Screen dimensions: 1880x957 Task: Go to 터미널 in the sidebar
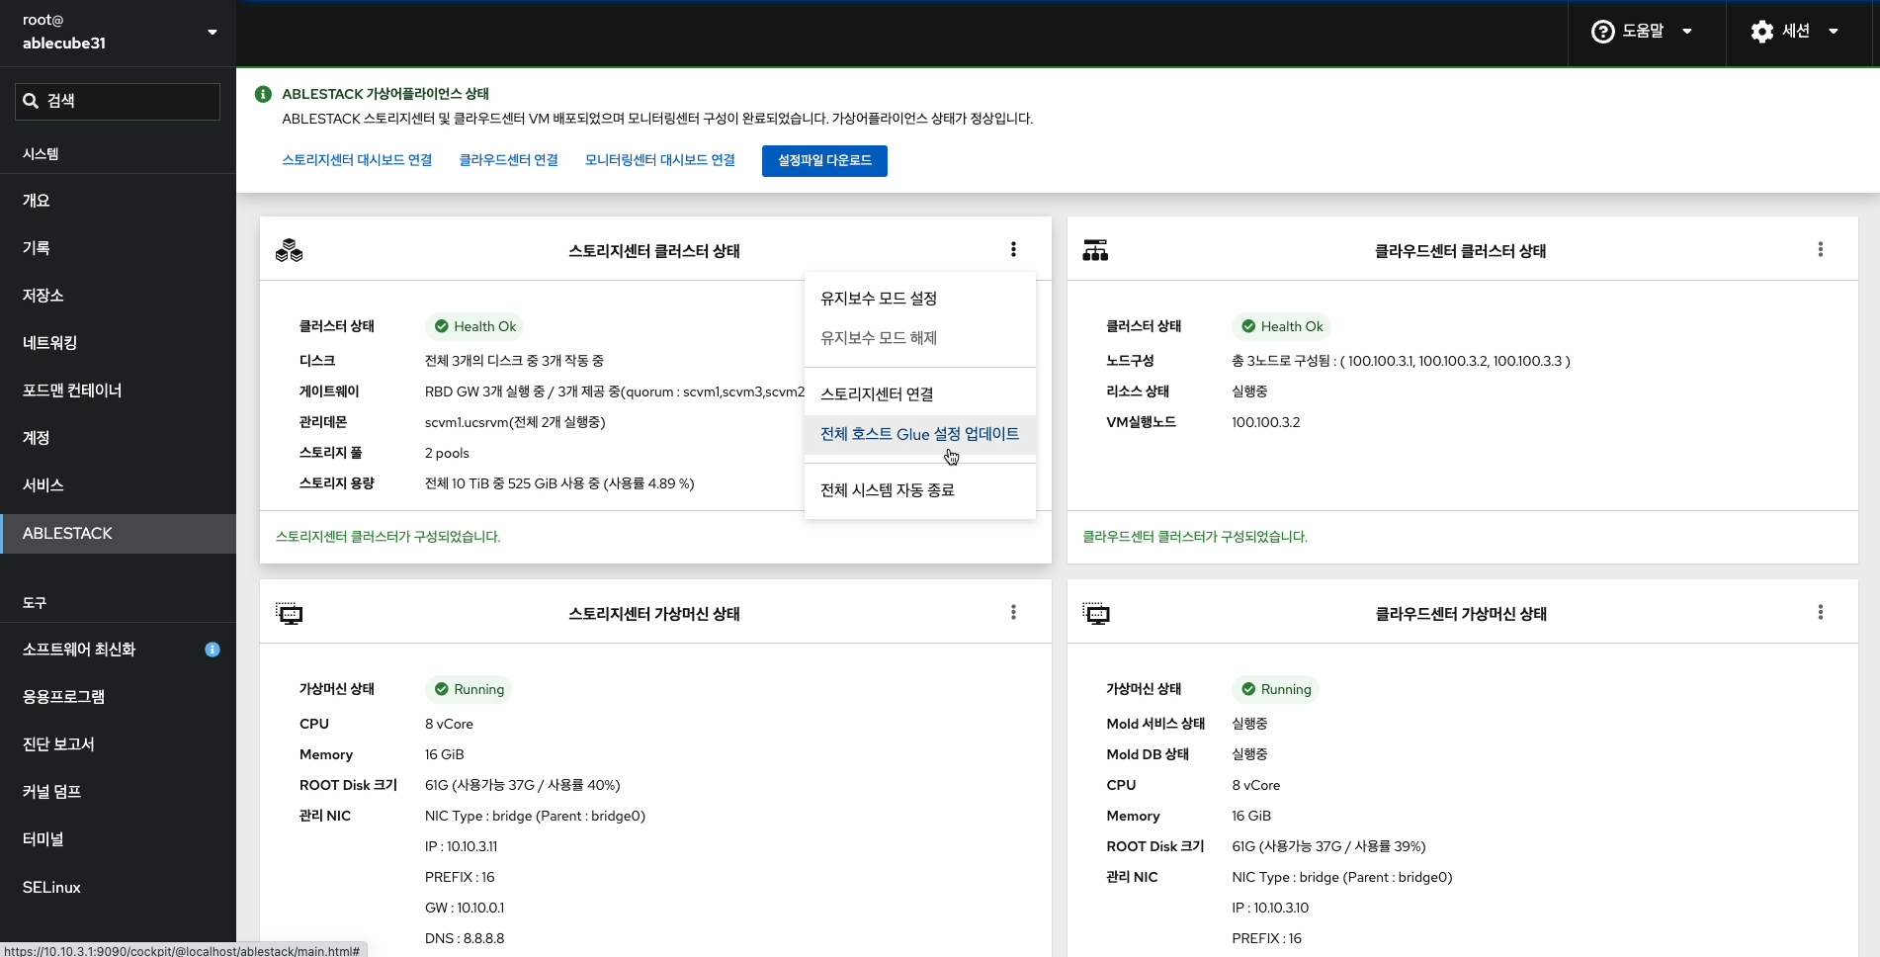(x=43, y=839)
